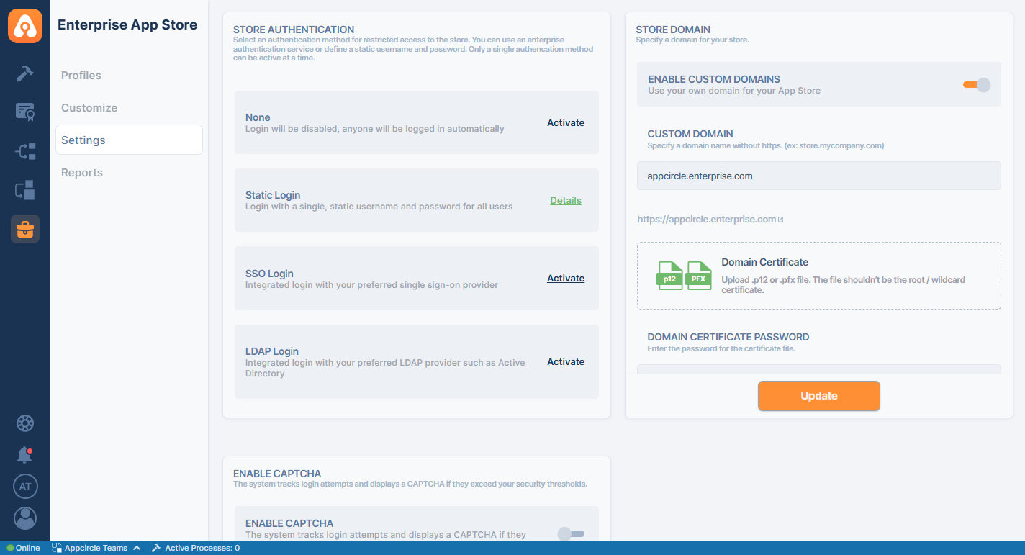Screen dimensions: 1025x555
Task: Activate SSO Login authentication
Action: (x=566, y=279)
